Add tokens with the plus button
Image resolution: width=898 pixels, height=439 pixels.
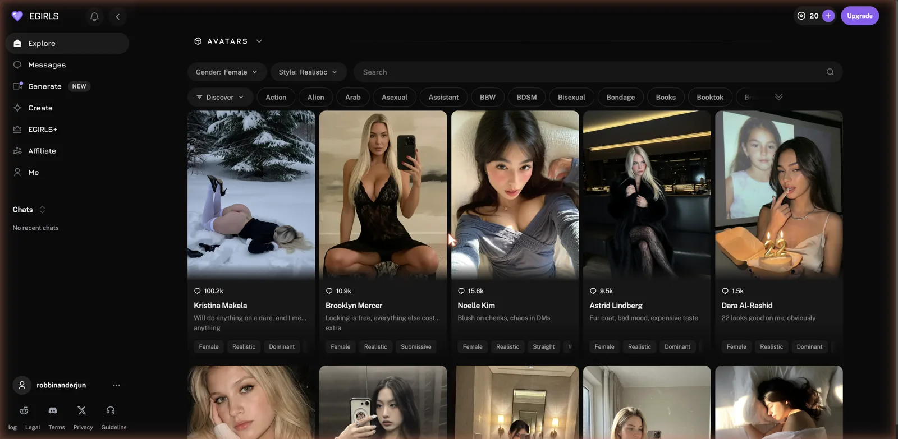(828, 16)
